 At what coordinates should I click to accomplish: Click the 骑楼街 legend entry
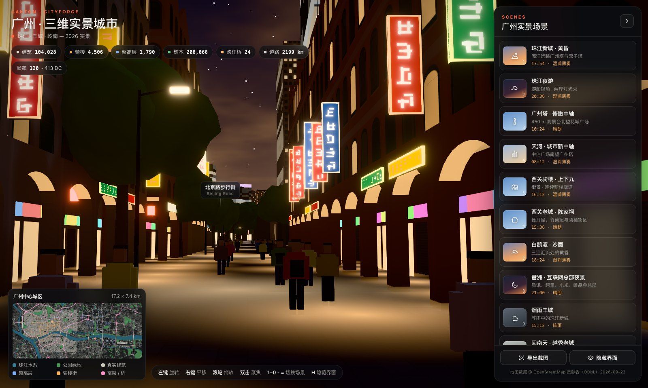click(67, 373)
